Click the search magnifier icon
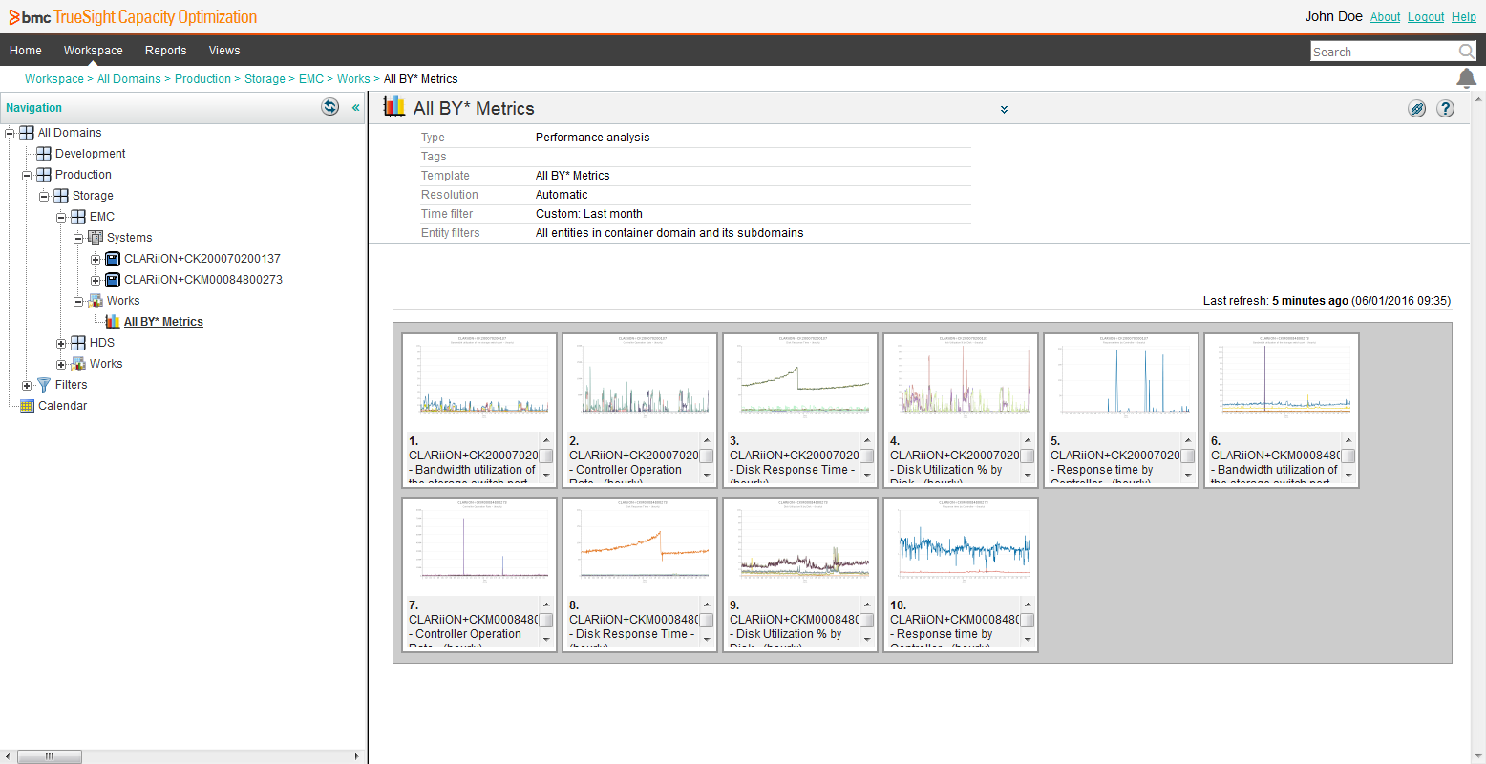 pos(1466,52)
